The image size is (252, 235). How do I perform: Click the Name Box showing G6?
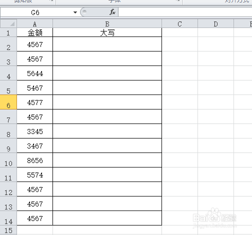click(x=35, y=12)
